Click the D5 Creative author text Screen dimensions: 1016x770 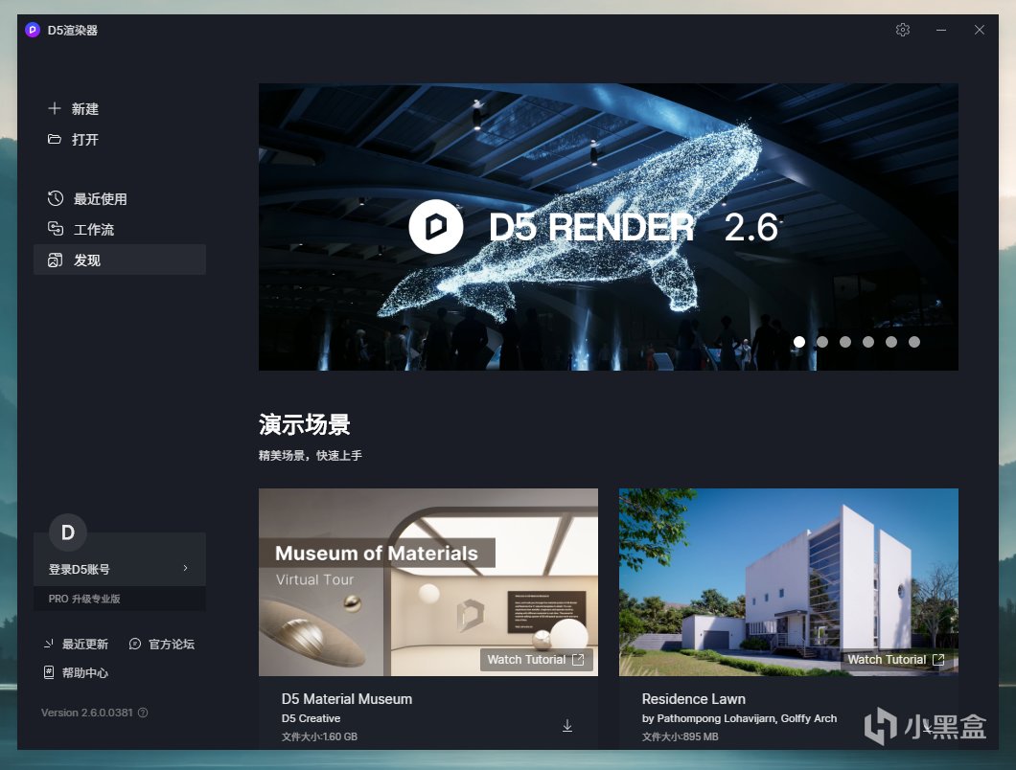(311, 718)
